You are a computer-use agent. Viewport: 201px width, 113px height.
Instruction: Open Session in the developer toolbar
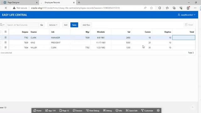click(78, 110)
